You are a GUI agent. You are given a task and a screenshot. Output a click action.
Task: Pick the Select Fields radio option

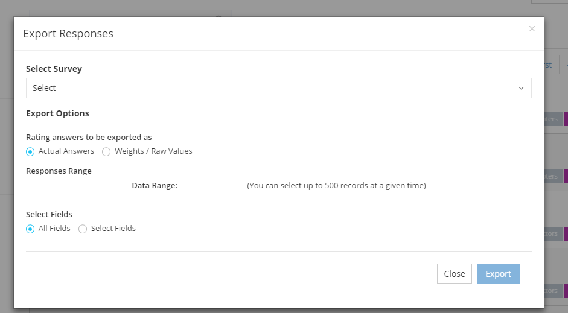coord(83,229)
